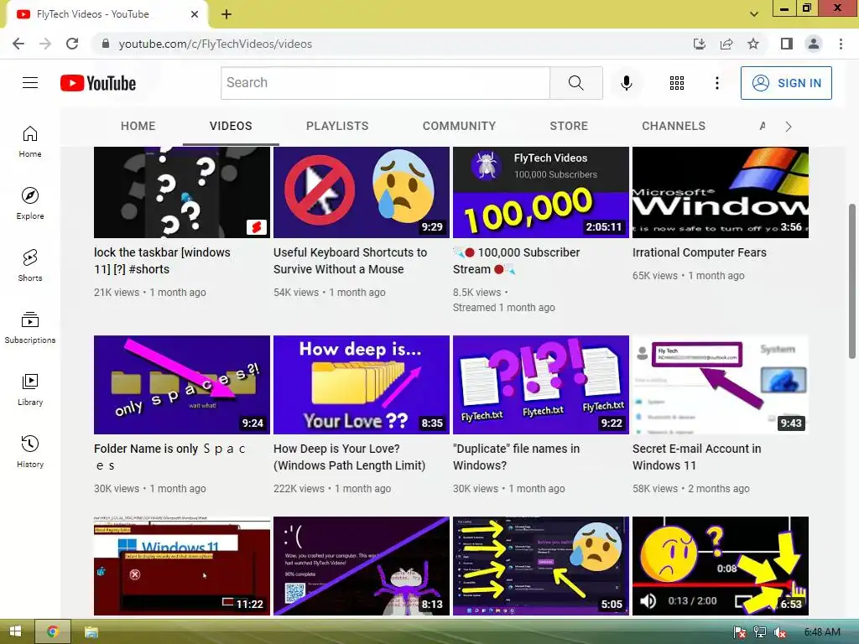
Task: Click the 9:29 no-mouse thumbnail
Action: tap(361, 192)
